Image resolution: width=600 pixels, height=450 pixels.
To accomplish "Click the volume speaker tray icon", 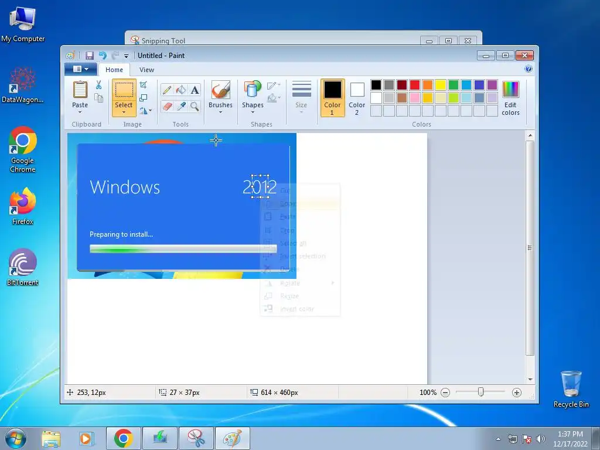I will 541,439.
